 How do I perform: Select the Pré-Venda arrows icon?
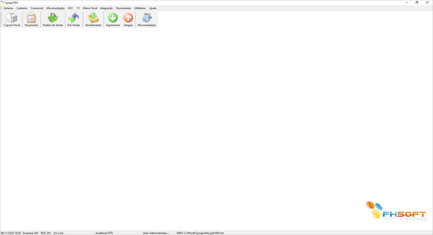click(74, 19)
